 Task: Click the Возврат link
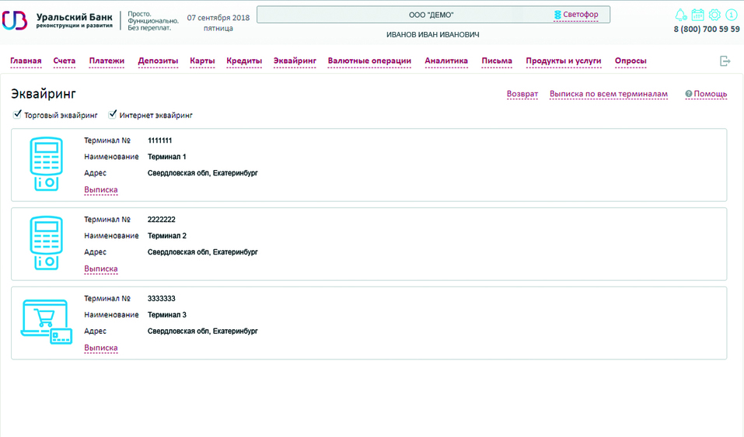click(x=522, y=94)
